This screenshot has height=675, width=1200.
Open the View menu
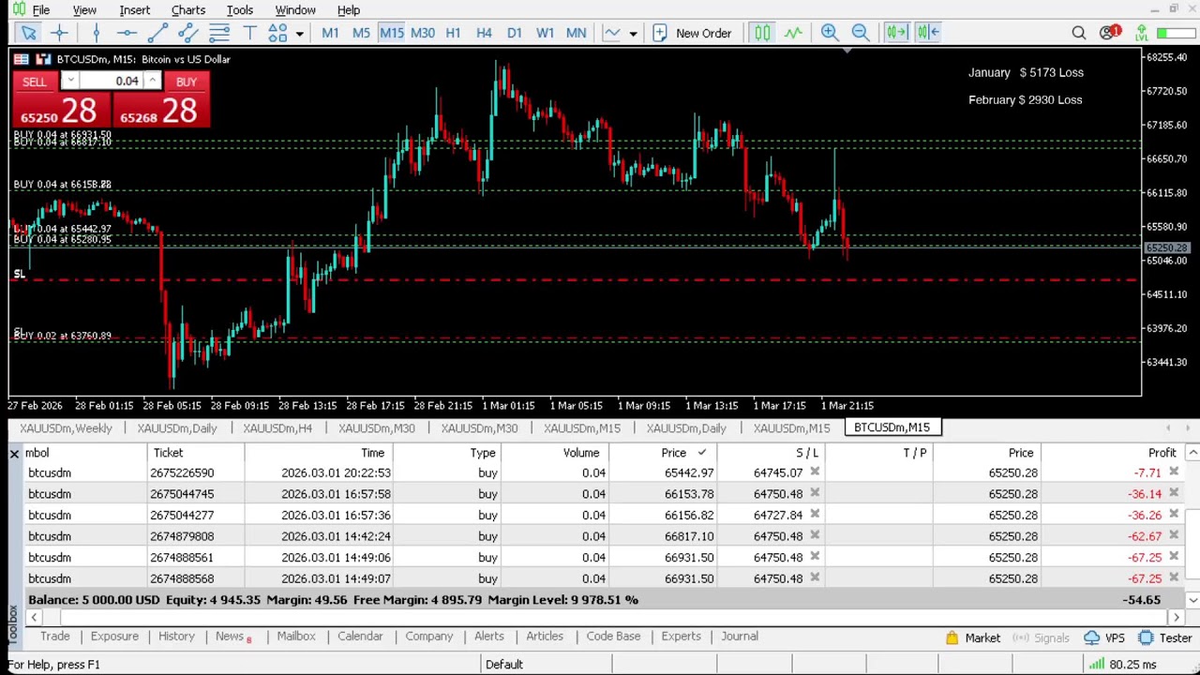[x=84, y=9]
